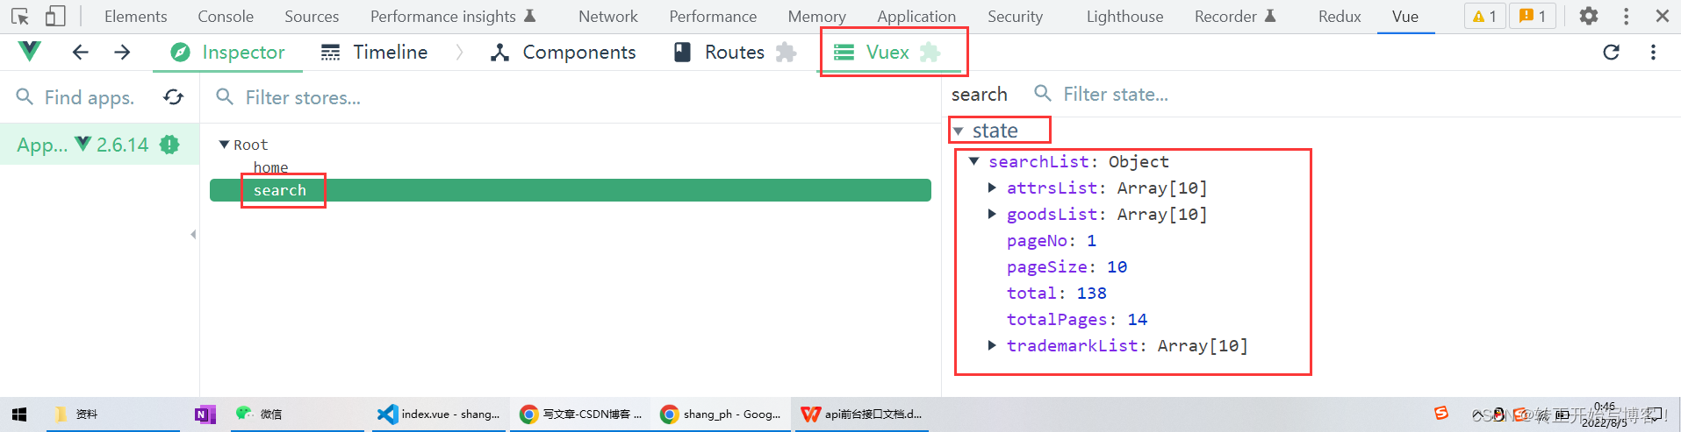This screenshot has height=432, width=1681.
Task: Click the Vue logo icon
Action: (x=29, y=52)
